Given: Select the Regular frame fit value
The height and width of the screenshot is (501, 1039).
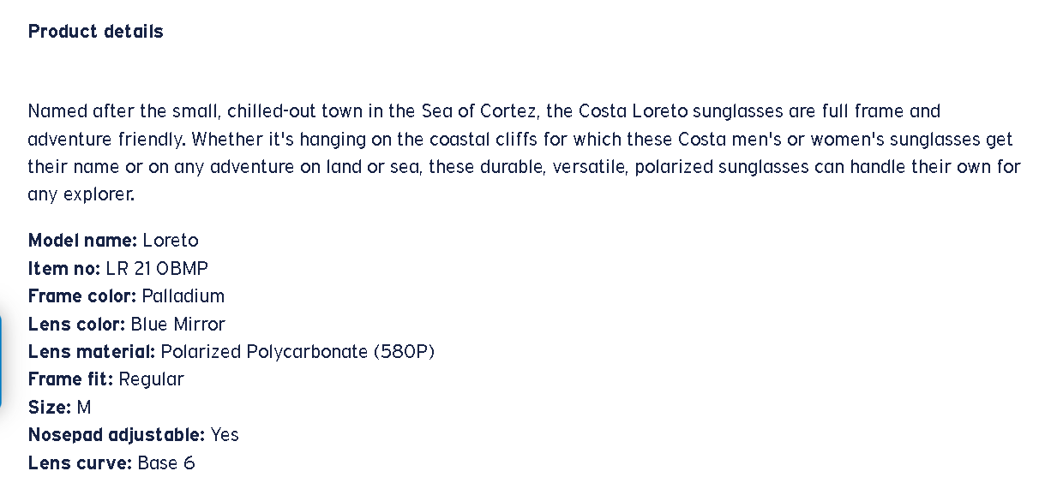Looking at the screenshot, I should [x=152, y=379].
